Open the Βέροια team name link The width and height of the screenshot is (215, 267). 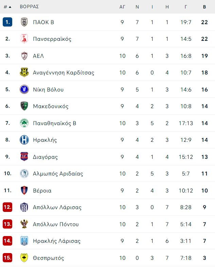tap(42, 190)
